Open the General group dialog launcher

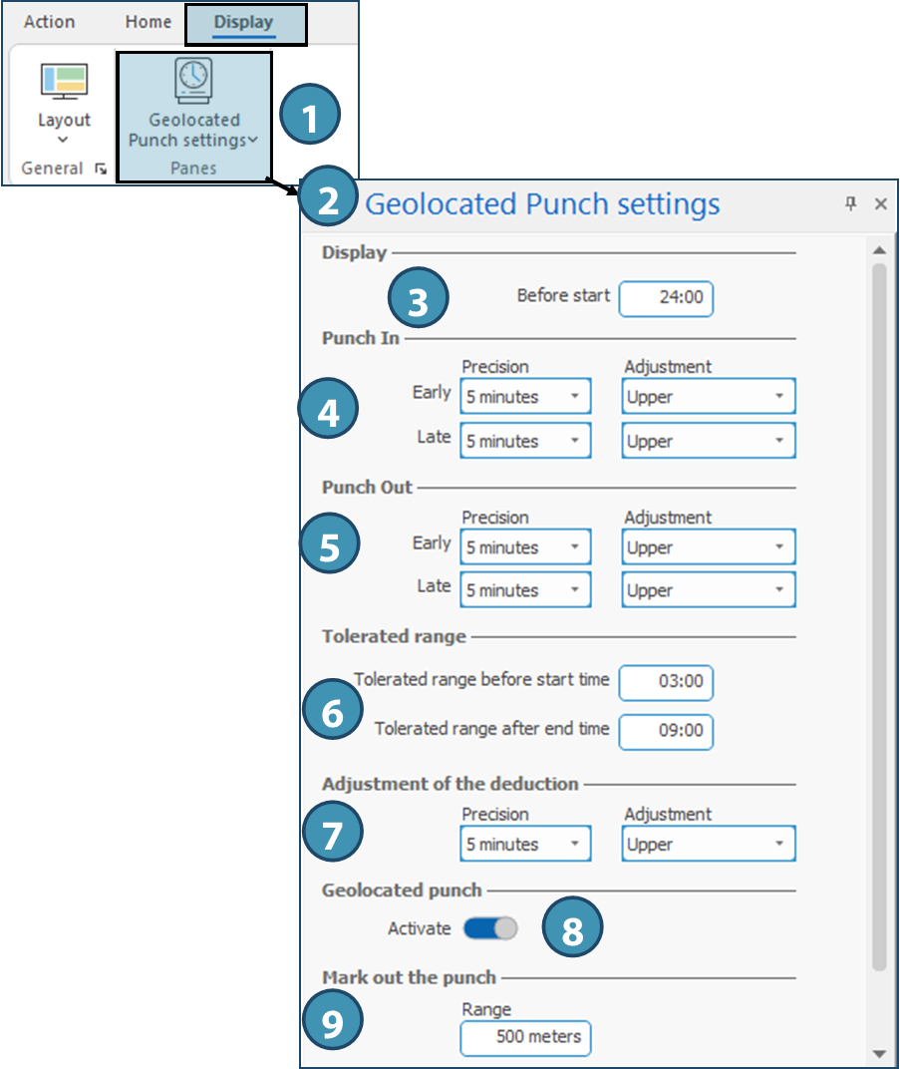(101, 169)
